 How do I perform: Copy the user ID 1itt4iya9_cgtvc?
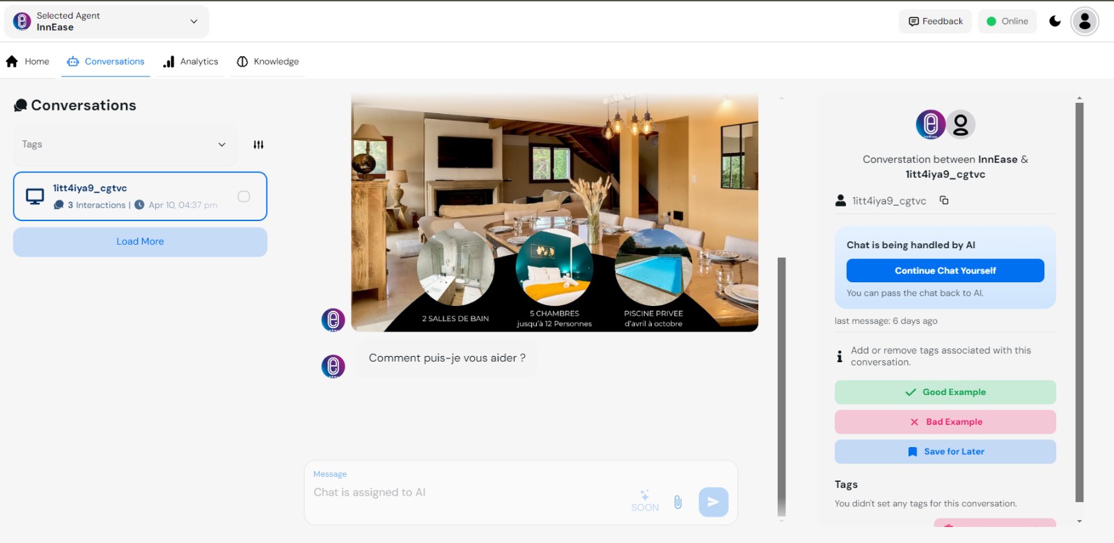click(944, 200)
